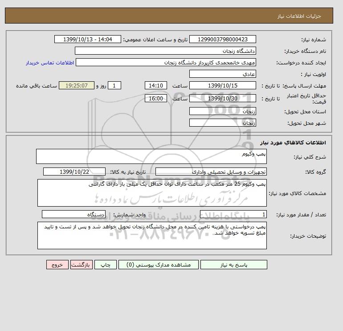Click the unit field دستگاه
Viewport: 343px width, 331px height.
tap(73, 214)
